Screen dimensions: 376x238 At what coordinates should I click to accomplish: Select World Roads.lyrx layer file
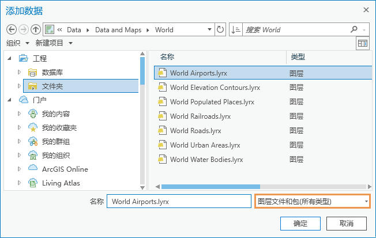pyautogui.click(x=195, y=131)
